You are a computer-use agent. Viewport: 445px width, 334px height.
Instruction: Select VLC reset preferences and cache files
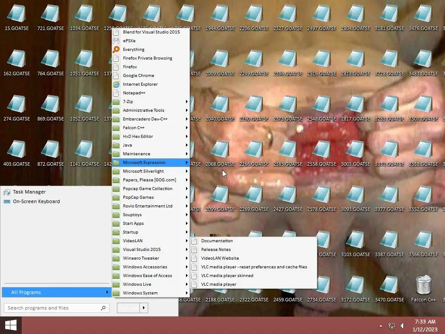(x=253, y=267)
